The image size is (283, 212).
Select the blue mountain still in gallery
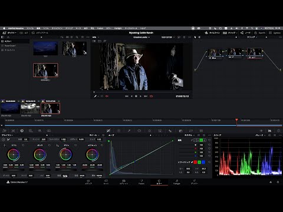point(45,48)
